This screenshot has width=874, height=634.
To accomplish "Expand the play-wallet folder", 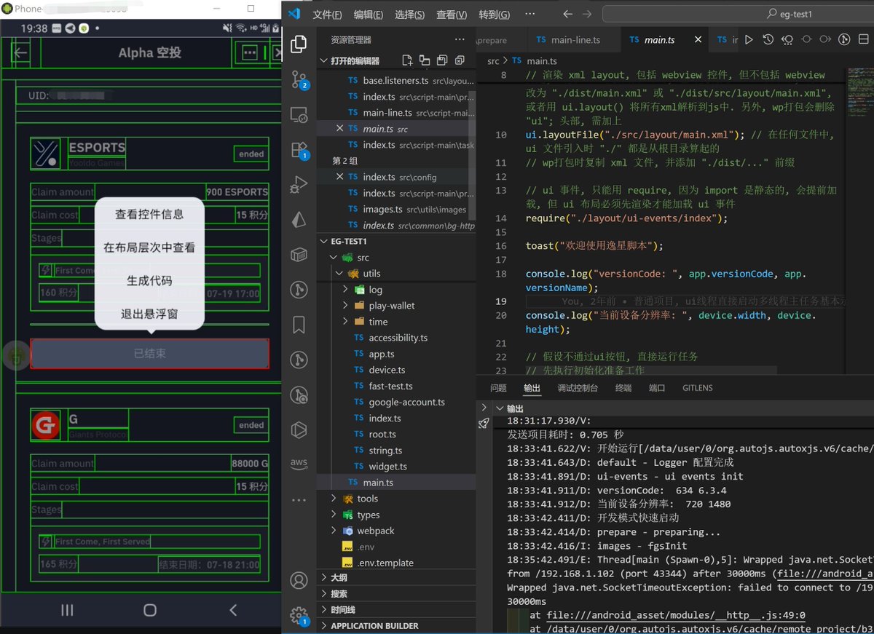I will pos(346,306).
